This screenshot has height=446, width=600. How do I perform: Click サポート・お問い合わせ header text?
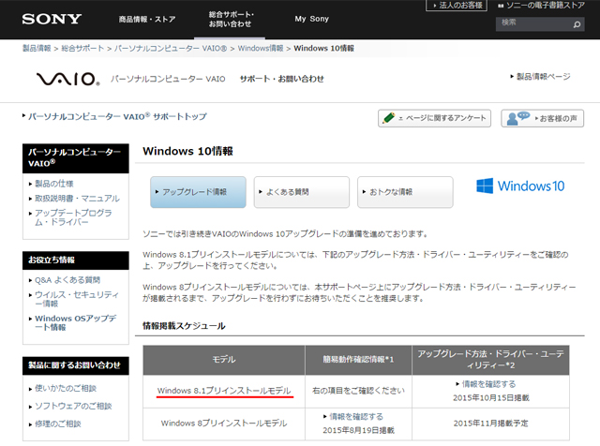click(x=281, y=79)
